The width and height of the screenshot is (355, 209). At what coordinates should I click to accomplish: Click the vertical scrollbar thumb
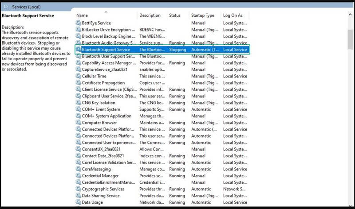click(350, 40)
